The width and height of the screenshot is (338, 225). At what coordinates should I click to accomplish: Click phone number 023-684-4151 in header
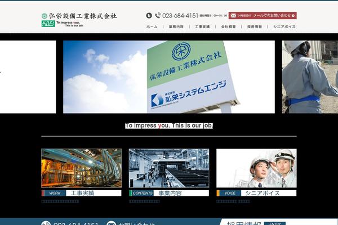coord(180,16)
